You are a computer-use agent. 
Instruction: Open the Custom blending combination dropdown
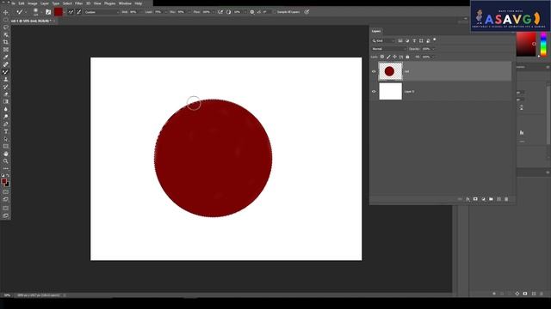pos(102,12)
